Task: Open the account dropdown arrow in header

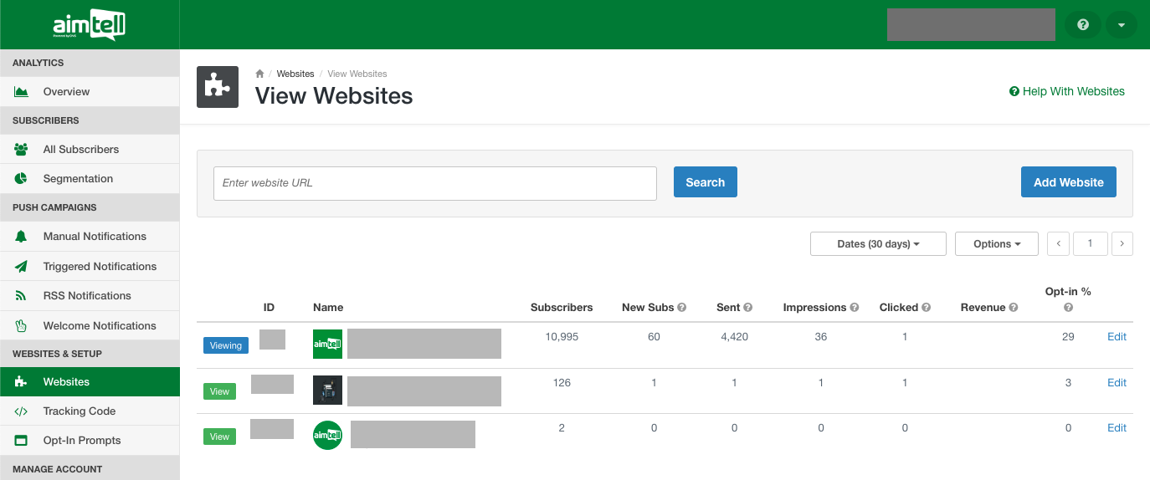Action: coord(1121,25)
